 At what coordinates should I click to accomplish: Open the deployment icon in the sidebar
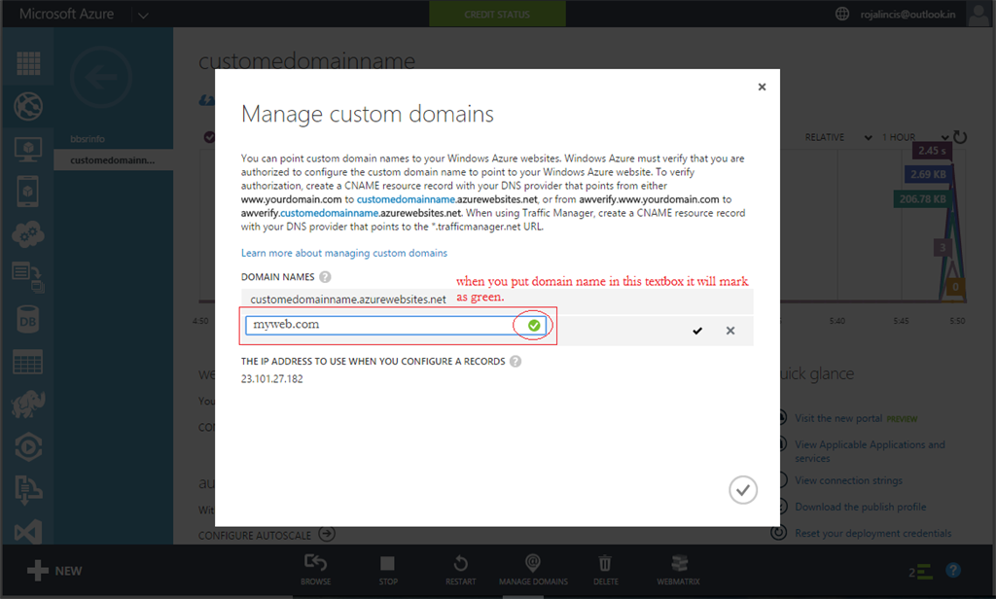28,490
